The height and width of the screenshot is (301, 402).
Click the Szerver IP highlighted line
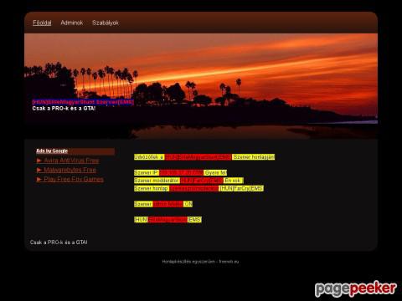pyautogui.click(x=180, y=173)
